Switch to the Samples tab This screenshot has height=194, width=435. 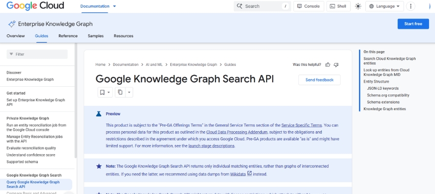(96, 36)
